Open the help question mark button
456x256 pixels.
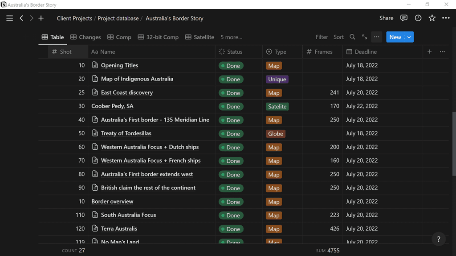439,240
